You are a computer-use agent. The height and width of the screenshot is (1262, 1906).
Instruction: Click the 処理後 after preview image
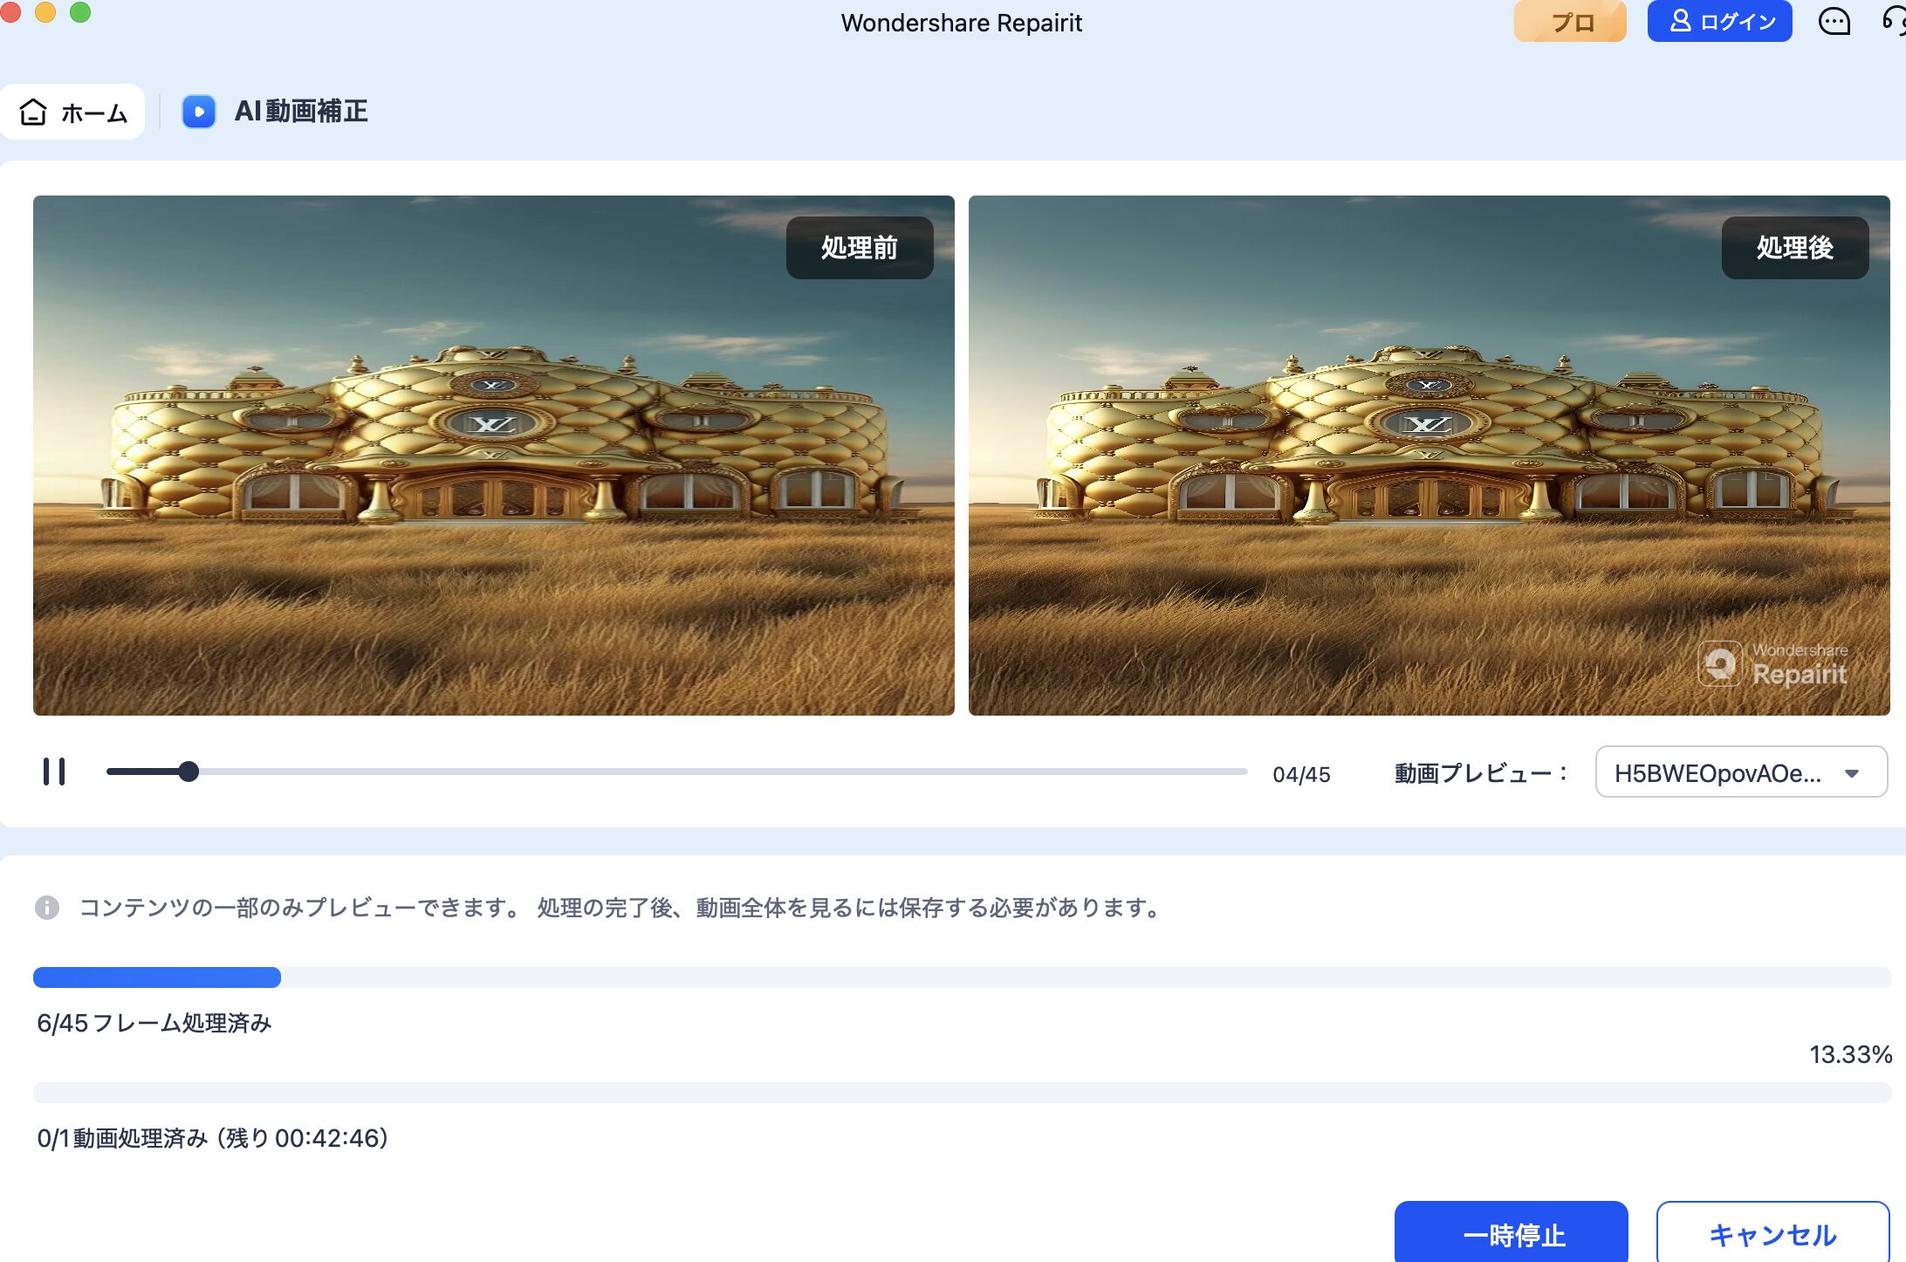[1429, 456]
